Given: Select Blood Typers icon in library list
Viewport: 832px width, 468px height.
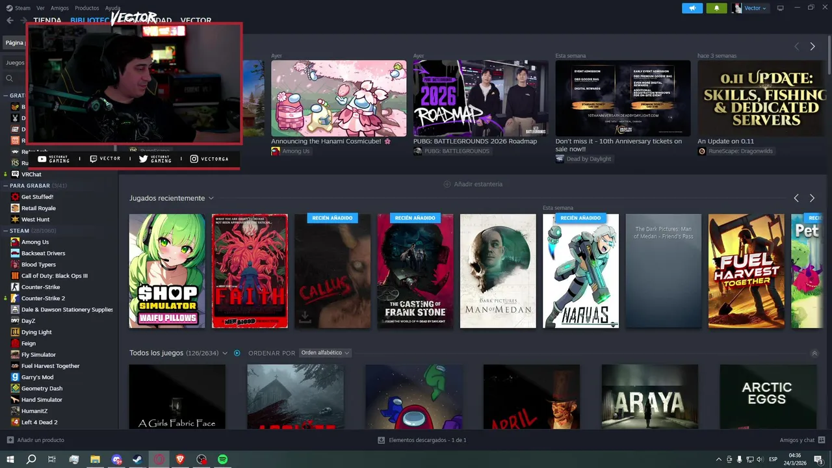Looking at the screenshot, I should [x=15, y=265].
